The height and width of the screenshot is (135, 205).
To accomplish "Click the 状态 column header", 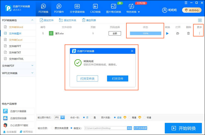I will pos(145,27).
